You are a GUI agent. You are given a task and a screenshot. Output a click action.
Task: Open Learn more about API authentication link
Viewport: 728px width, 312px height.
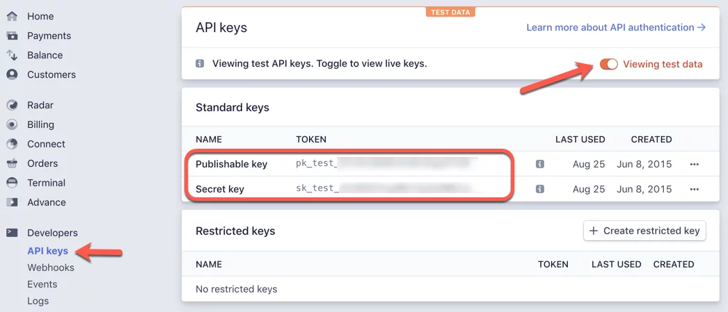tap(616, 28)
